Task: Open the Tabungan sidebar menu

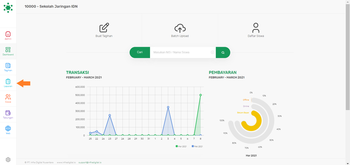Action: (x=8, y=114)
